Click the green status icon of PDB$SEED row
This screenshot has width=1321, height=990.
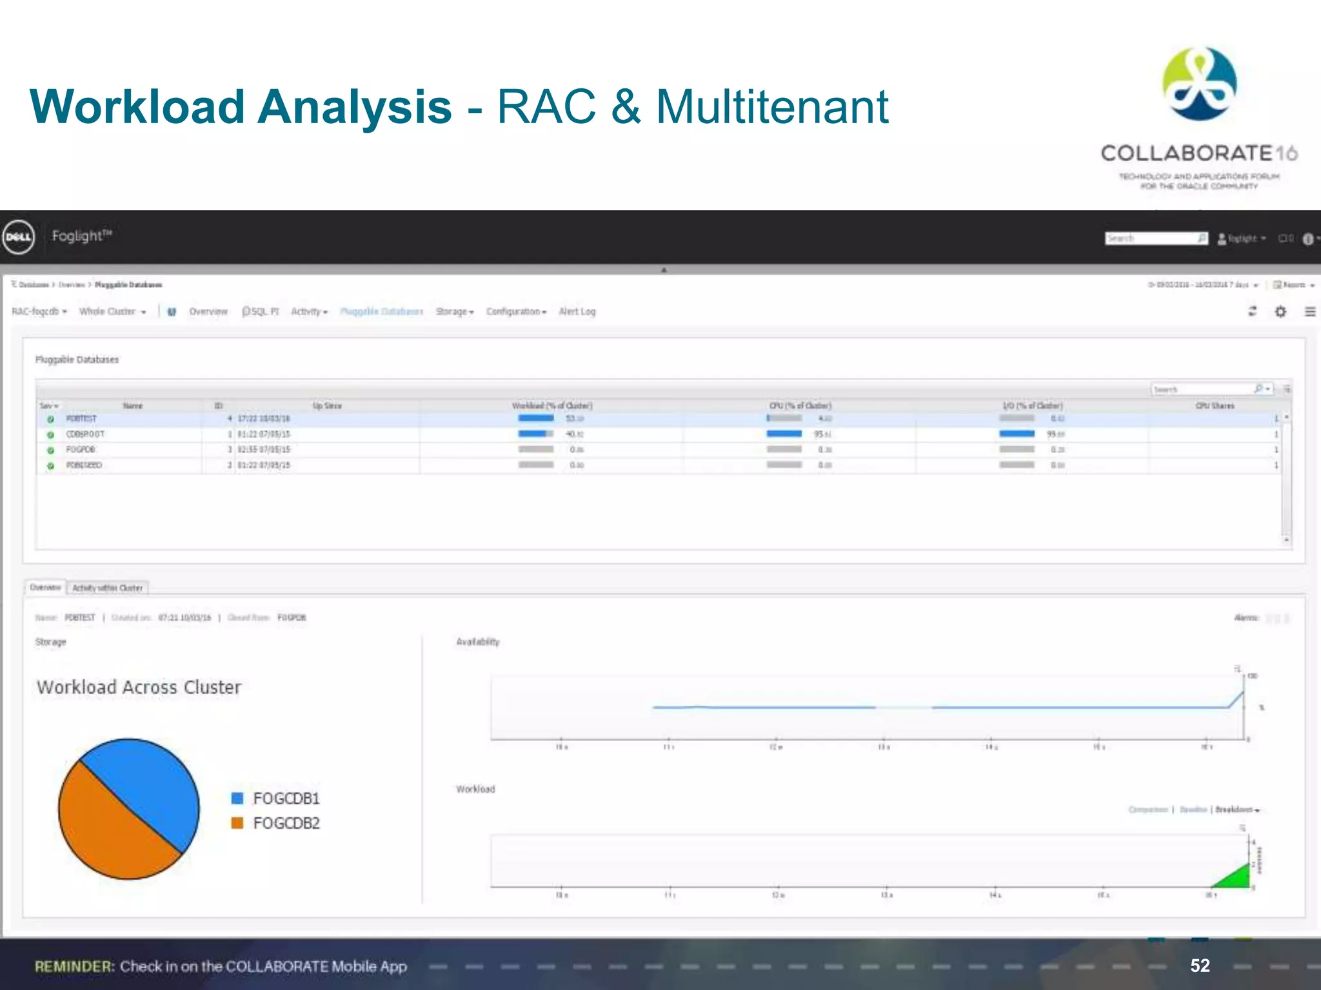[50, 466]
